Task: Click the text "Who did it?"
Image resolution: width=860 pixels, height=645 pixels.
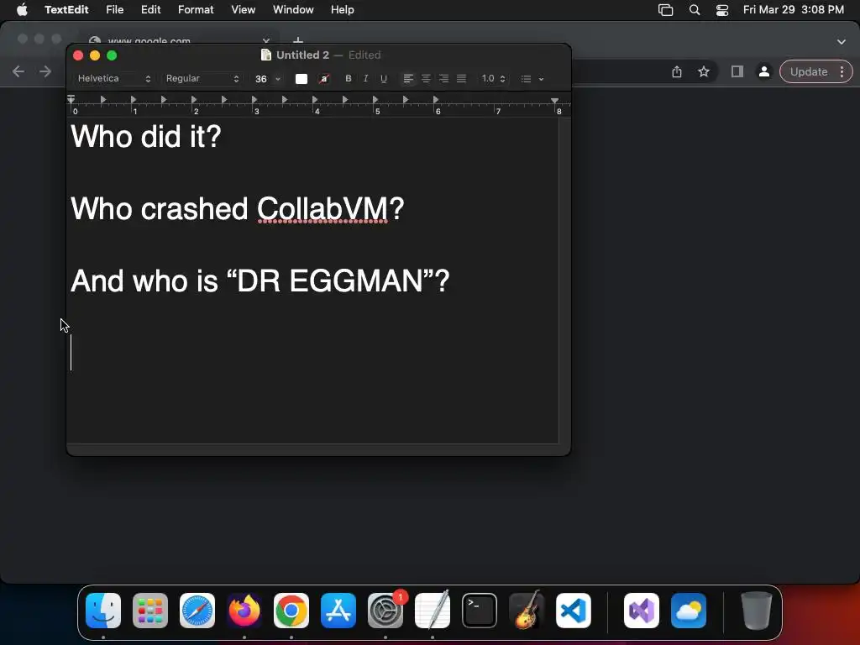Action: click(x=146, y=137)
